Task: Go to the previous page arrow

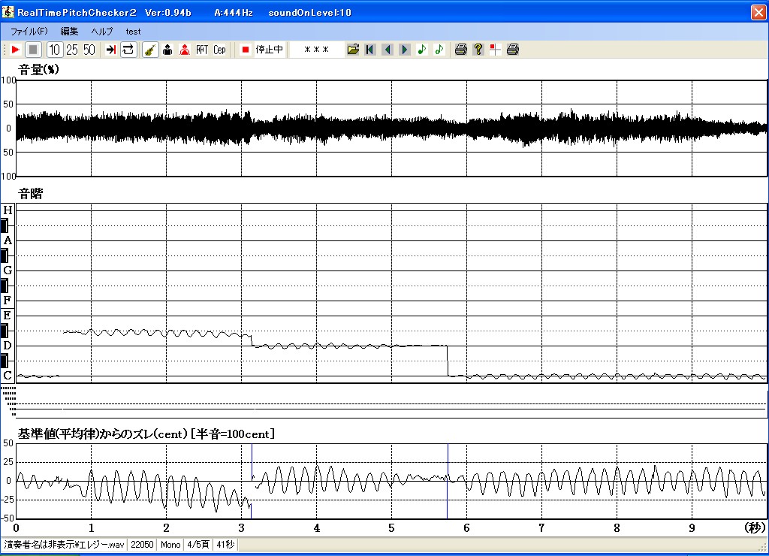Action: (388, 50)
